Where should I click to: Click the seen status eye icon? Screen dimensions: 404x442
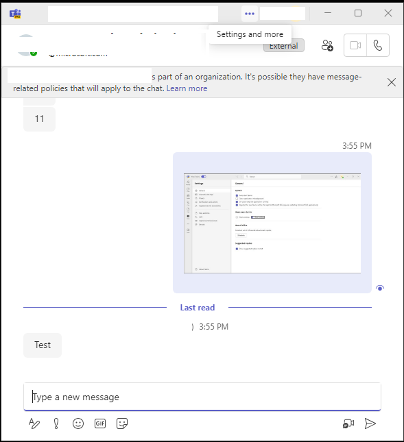click(x=380, y=288)
